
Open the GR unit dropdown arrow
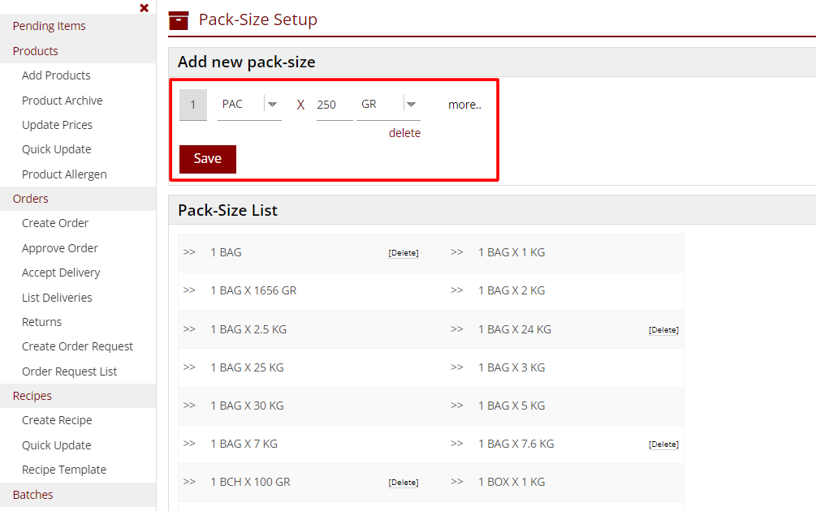(411, 104)
